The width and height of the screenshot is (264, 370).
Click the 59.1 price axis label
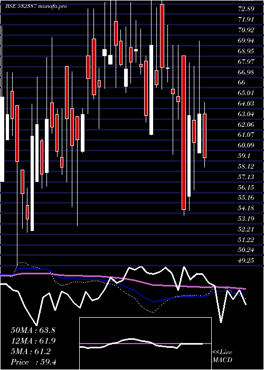(244, 156)
